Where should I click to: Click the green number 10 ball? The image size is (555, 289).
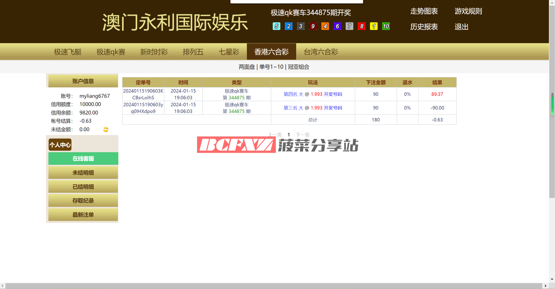386,26
